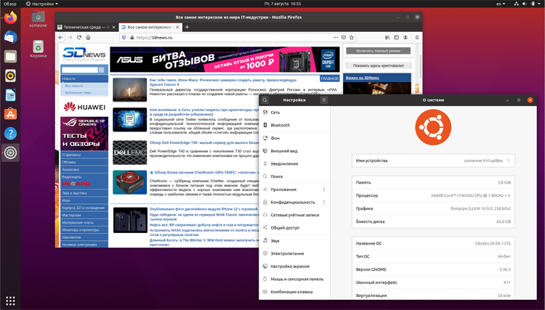Select Звук settings item
Image resolution: width=545 pixels, height=310 pixels.
point(294,240)
